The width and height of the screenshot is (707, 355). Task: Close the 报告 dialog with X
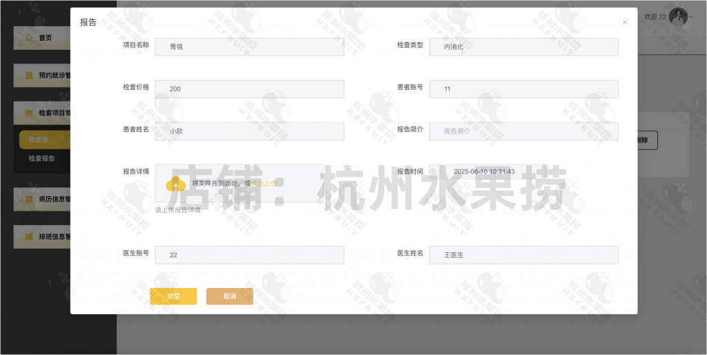[625, 22]
